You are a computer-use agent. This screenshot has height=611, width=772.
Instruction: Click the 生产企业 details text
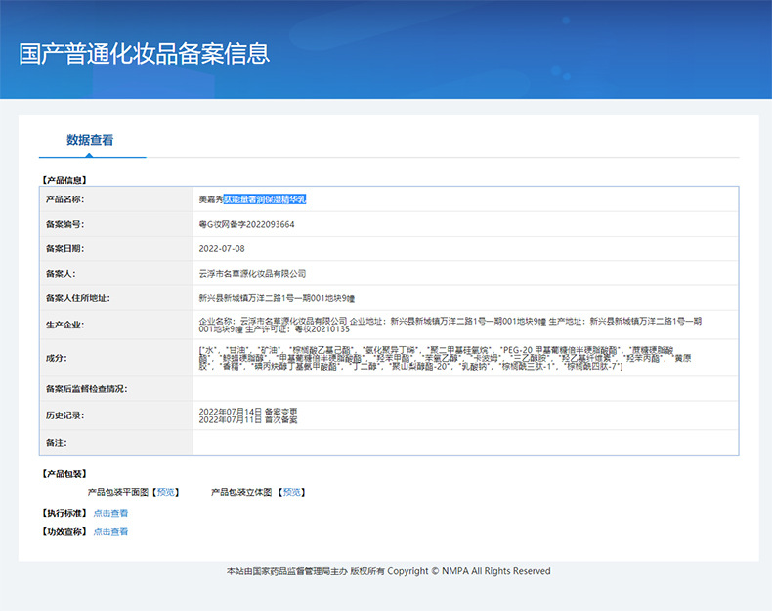450,325
